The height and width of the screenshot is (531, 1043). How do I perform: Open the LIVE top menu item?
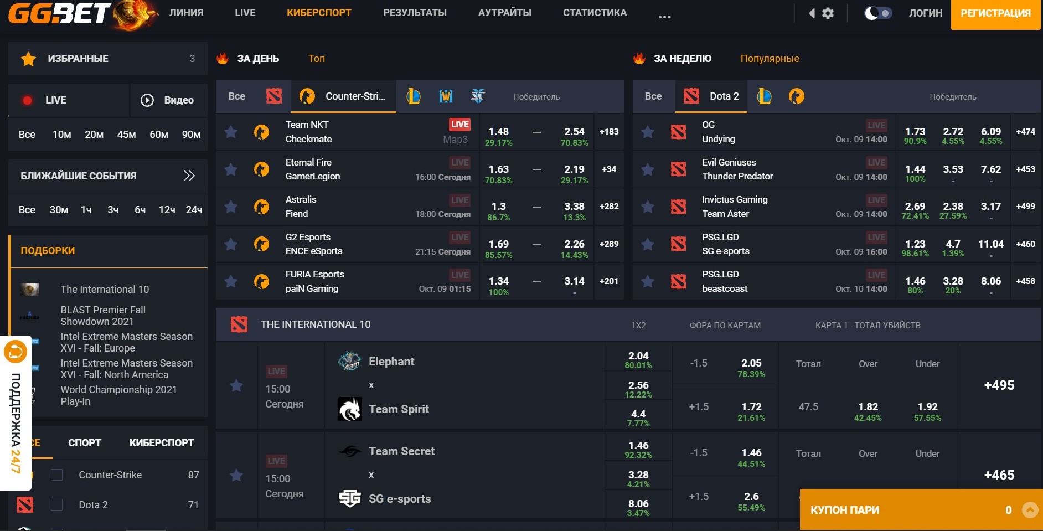[245, 13]
